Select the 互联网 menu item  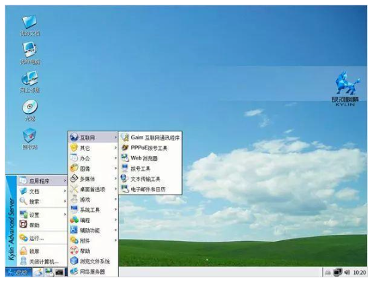(x=93, y=137)
